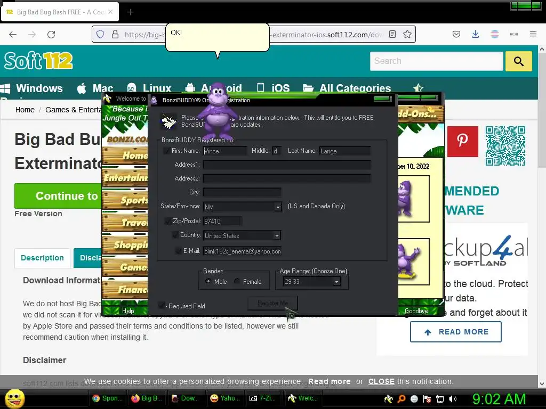The height and width of the screenshot is (409, 546).
Task: Click the star icon in Soft112 navigation
Action: coord(418,88)
